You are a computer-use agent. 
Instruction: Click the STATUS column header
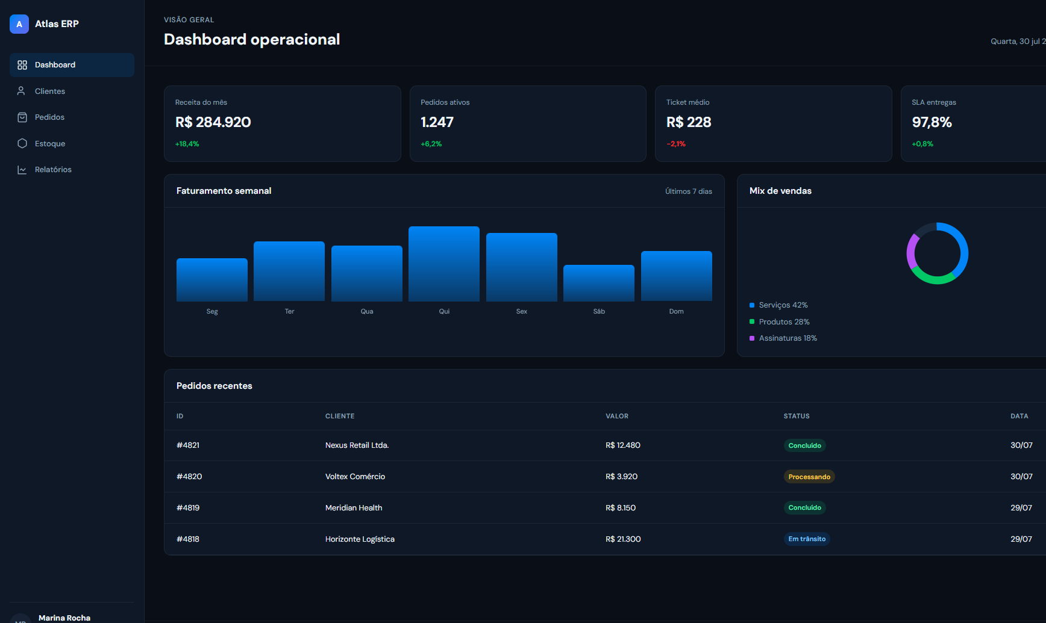(797, 417)
